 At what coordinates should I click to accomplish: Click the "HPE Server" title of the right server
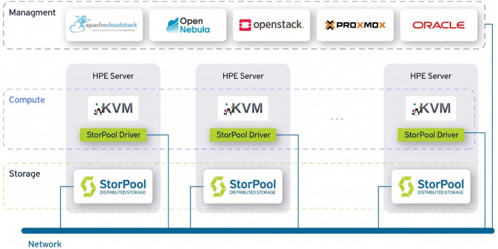(431, 76)
